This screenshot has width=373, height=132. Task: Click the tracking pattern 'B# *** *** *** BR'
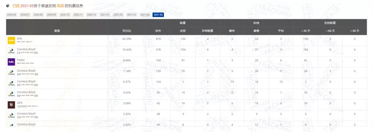tap(28, 96)
